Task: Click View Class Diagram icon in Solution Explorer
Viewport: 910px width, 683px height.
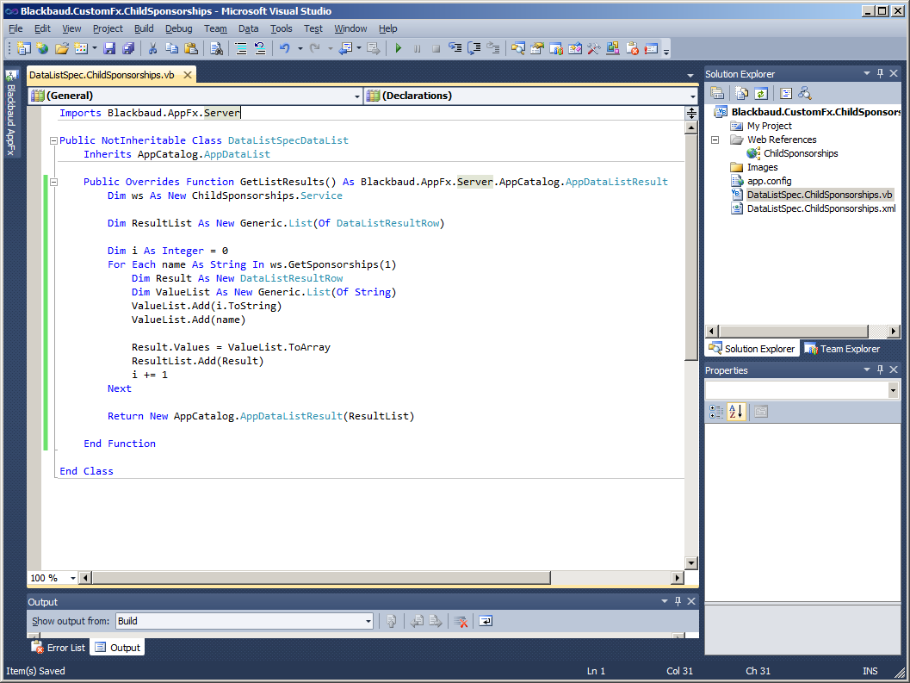Action: pos(805,93)
